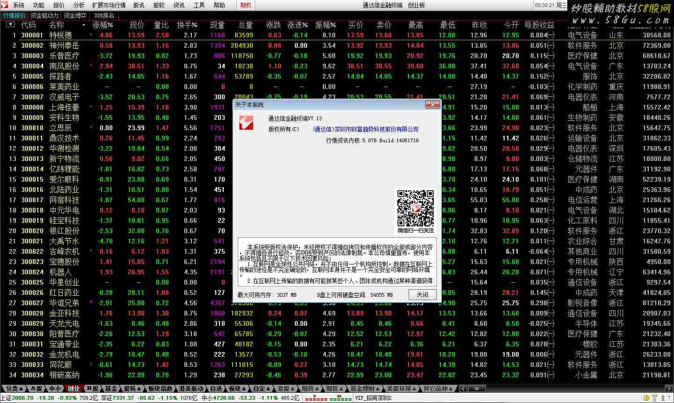Expand the 自定 bottom tab menu

262,388
